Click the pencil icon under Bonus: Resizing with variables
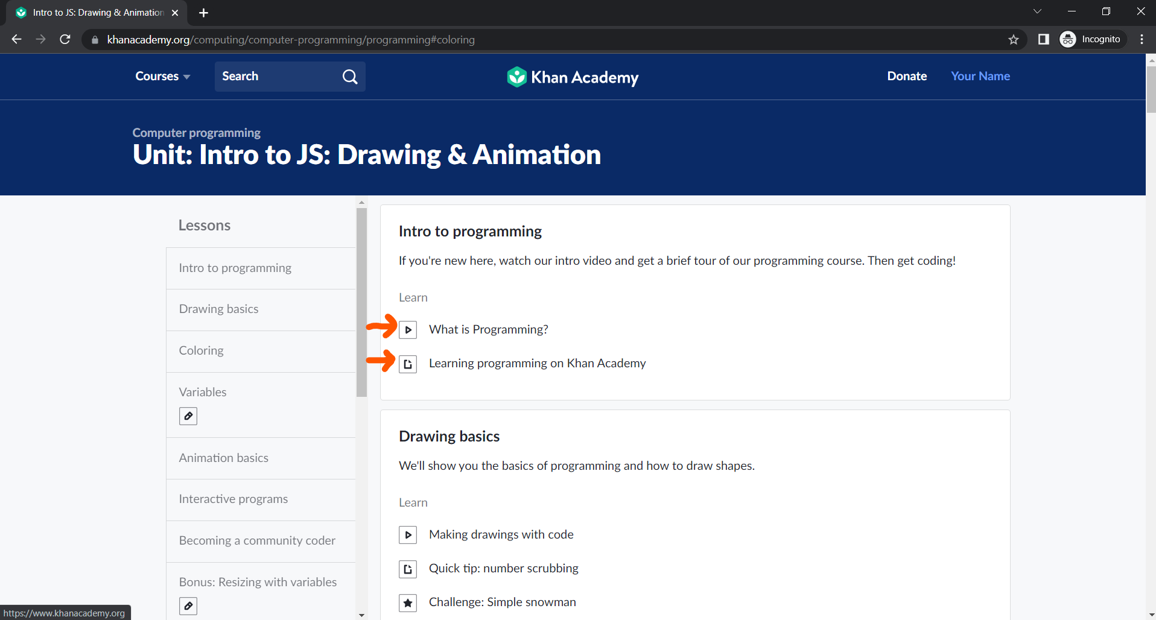This screenshot has height=620, width=1156. pyautogui.click(x=188, y=606)
